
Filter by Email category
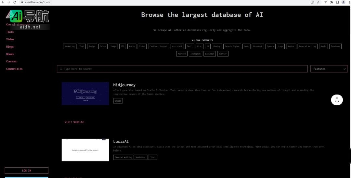[189, 46]
